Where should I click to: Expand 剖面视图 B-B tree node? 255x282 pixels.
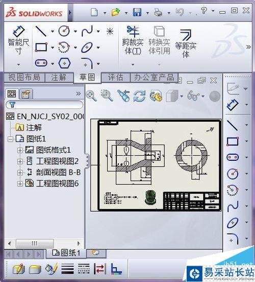[x=20, y=173]
